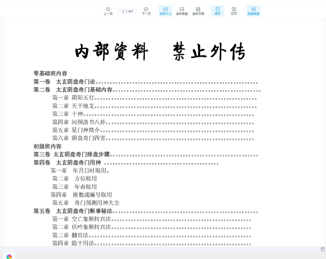Screen dimensions: 326x259
Task: Go to the previous page (上一页)
Action: (x=108, y=11)
